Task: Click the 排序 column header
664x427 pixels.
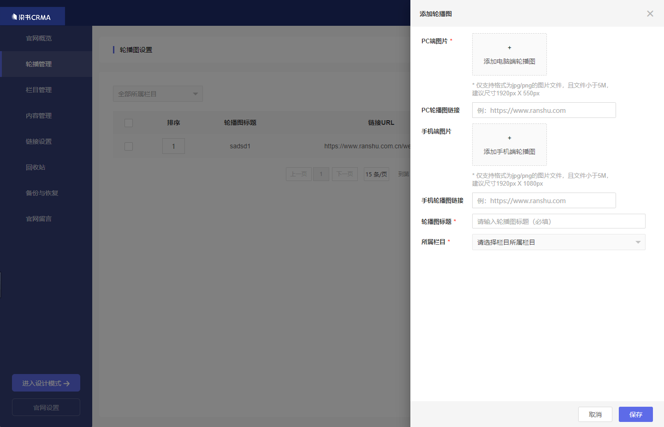Action: click(x=173, y=123)
